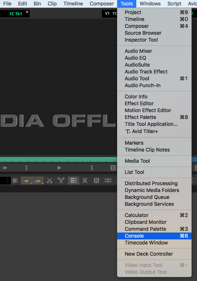The image size is (197, 281).
Task: Toggle the red-yellow Segment Mode arrow
Action: click(x=26, y=180)
